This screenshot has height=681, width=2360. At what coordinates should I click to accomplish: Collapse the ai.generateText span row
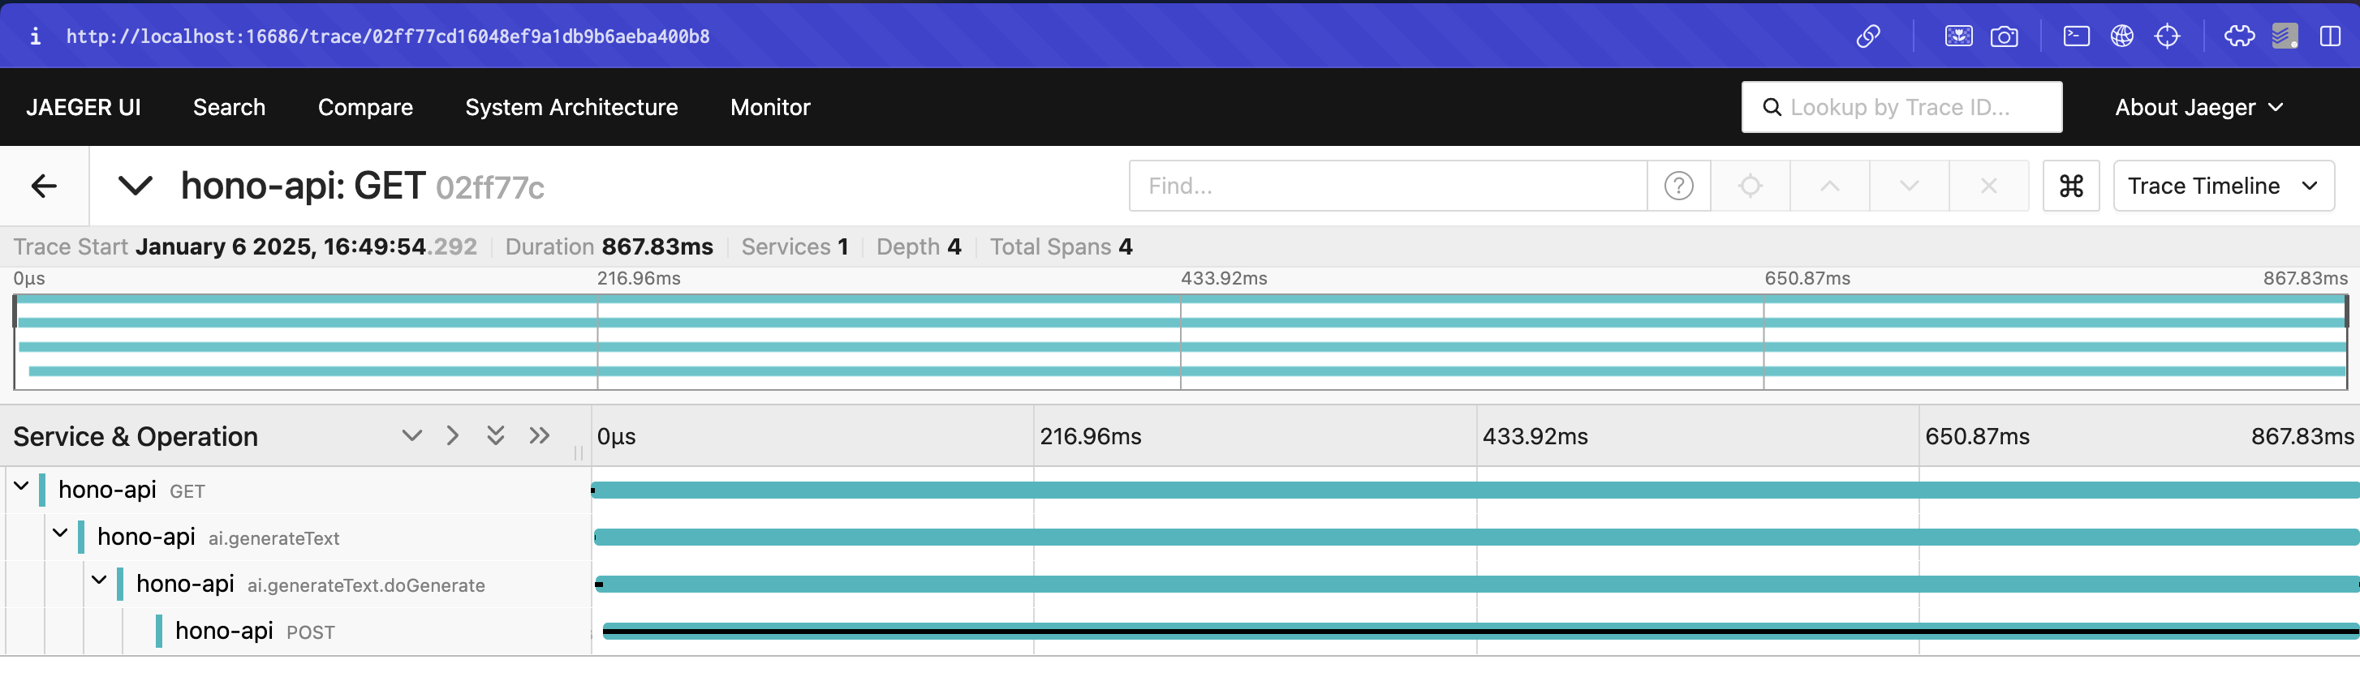point(61,533)
